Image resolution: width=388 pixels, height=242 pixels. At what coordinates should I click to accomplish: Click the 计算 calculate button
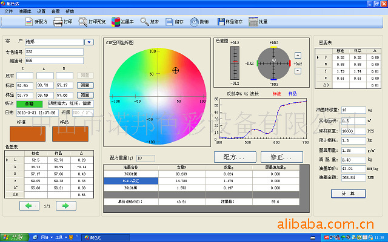tap(349, 194)
